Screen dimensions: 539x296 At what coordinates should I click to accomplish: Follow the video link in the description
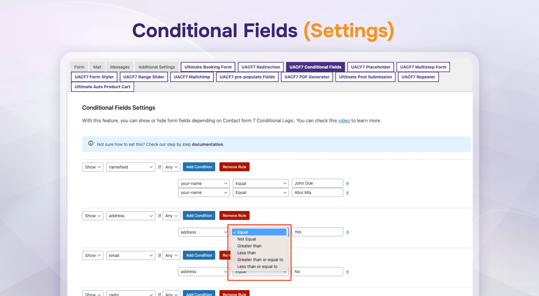(344, 121)
